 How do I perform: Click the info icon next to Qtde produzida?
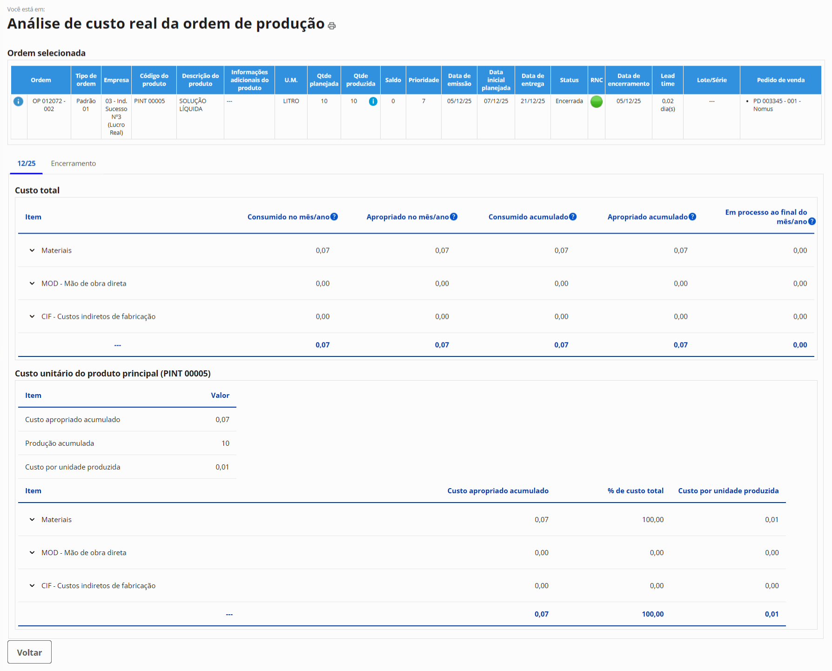point(373,101)
